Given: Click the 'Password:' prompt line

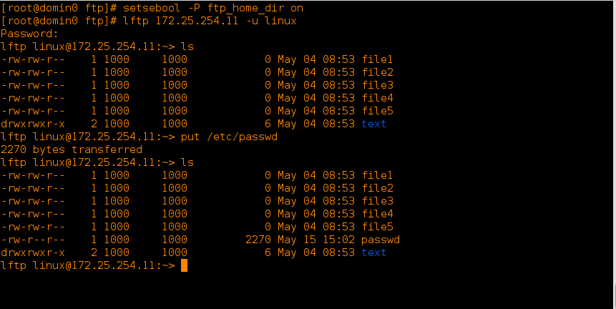Looking at the screenshot, I should click(x=29, y=34).
